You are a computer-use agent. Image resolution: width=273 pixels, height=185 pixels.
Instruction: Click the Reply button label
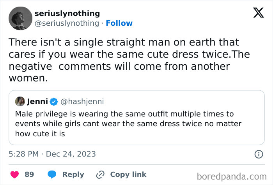point(73,174)
